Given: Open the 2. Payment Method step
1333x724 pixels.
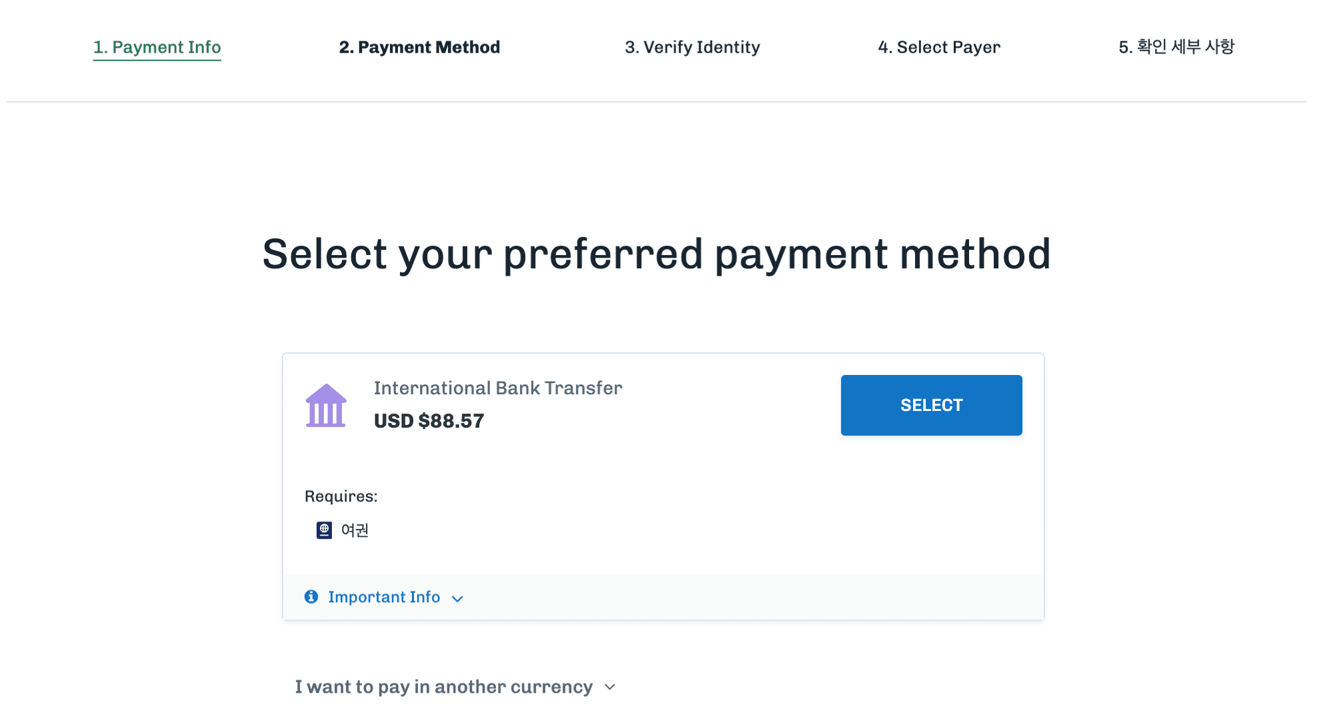Looking at the screenshot, I should (x=419, y=47).
